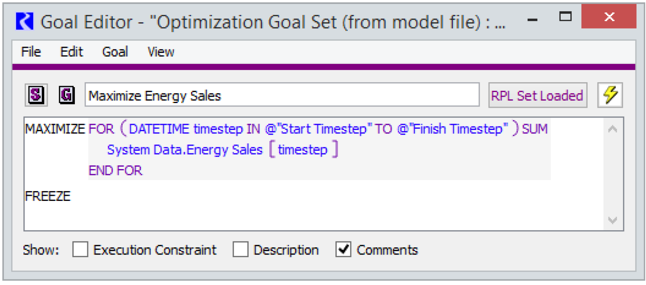The height and width of the screenshot is (285, 646).
Task: Open the Goal menu
Action: 115,52
